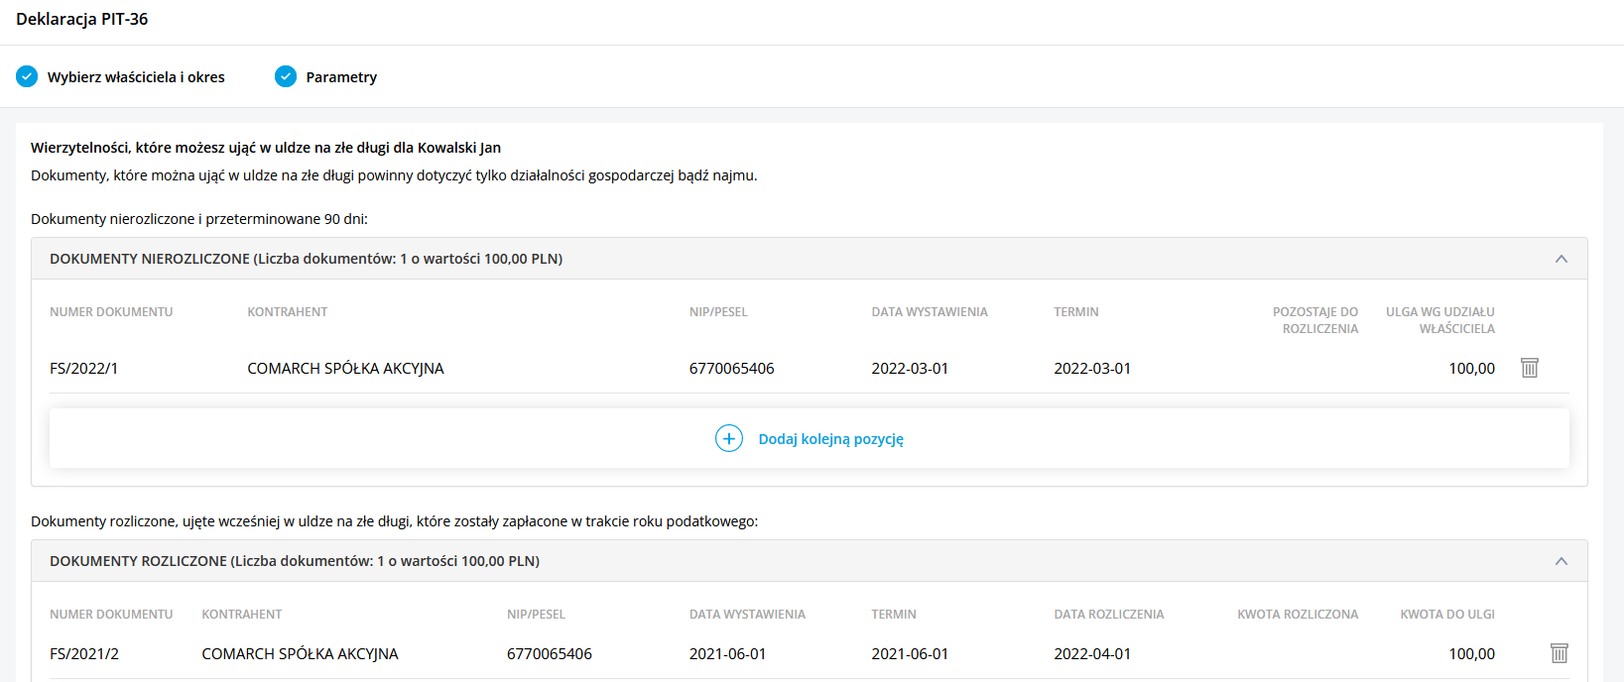1624x682 pixels.
Task: Click checkmark icon beside Wybierz właściciela i okres
Action: click(27, 76)
